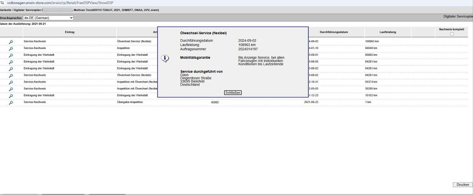
Task: Click the info speech bubble icon in dialog
Action: (x=165, y=58)
